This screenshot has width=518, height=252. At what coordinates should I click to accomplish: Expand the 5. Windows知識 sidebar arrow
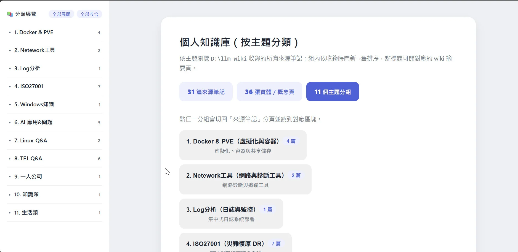[x=10, y=104]
